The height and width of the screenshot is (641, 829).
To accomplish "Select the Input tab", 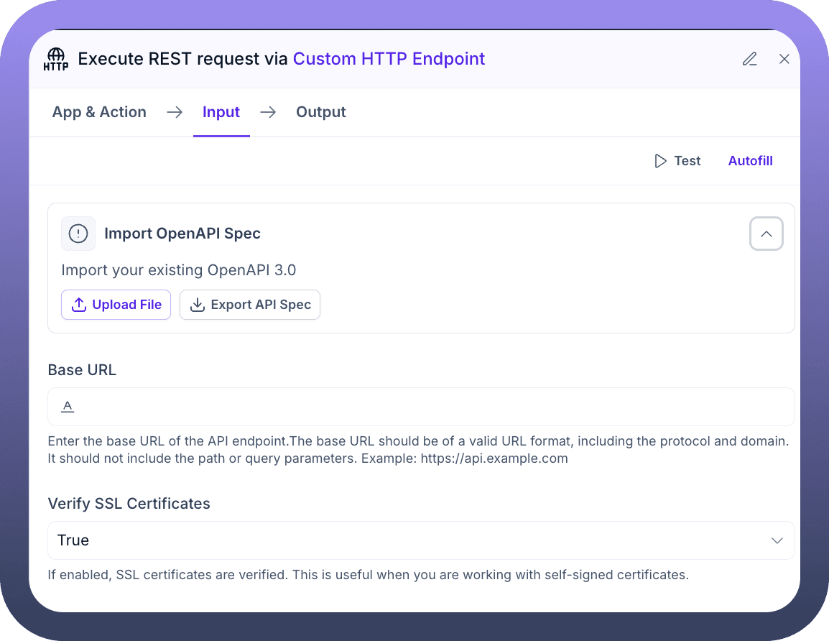I will click(x=221, y=112).
